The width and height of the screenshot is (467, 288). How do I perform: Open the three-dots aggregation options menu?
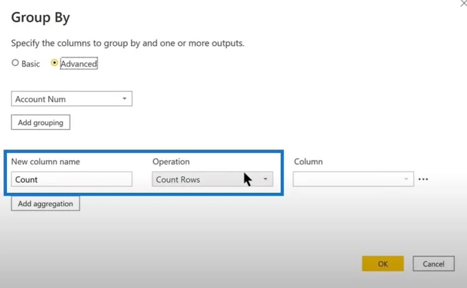[x=423, y=179]
